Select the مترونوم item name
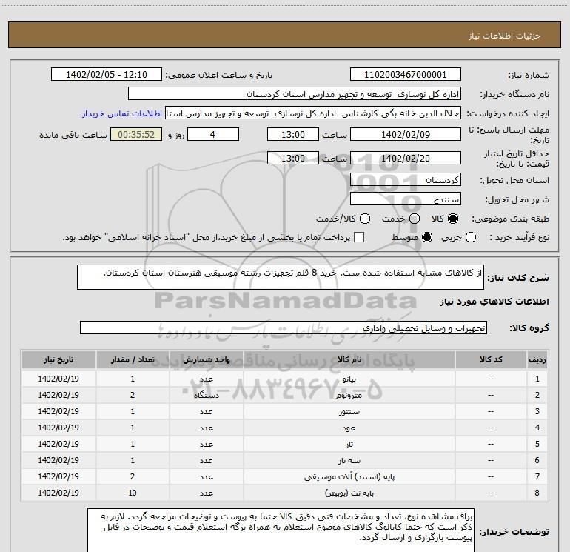Screen dimensions: 570x552 coord(349,395)
